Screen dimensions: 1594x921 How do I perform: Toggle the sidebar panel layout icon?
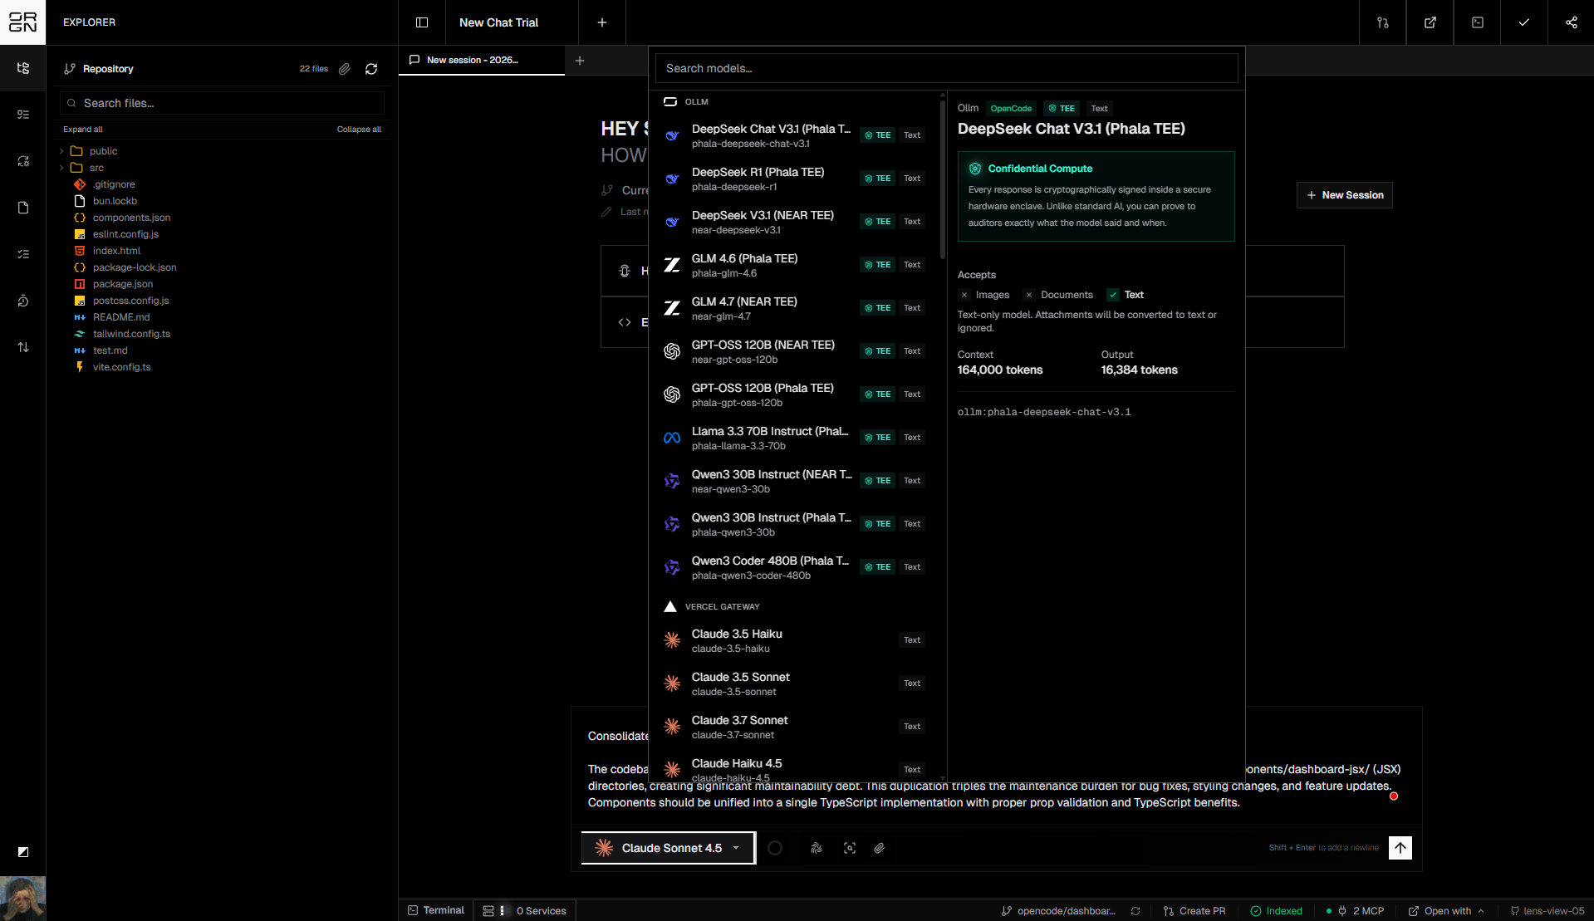pos(422,22)
